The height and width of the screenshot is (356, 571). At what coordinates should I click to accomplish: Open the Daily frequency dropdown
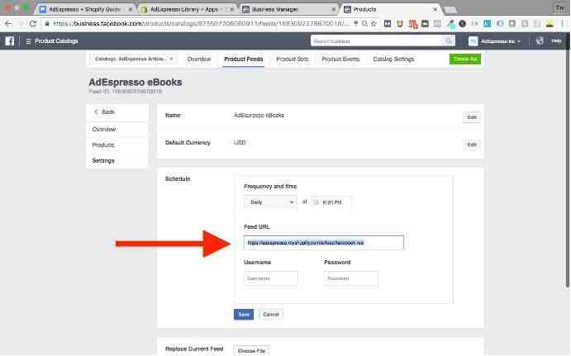pos(270,202)
